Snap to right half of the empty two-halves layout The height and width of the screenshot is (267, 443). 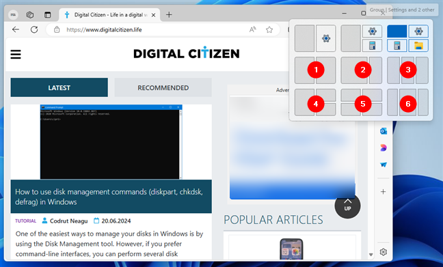(x=325, y=70)
